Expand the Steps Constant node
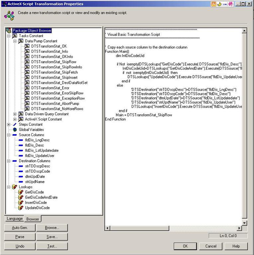Screen dimensions: 254x255 click(x=9, y=125)
